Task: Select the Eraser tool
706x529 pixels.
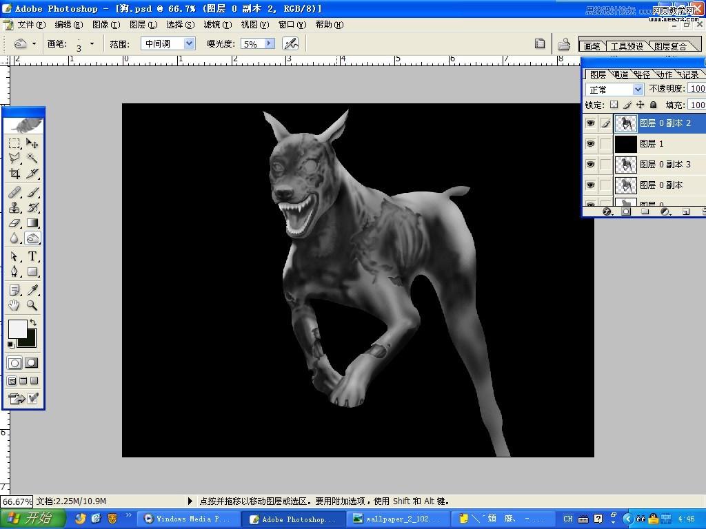Action: click(x=14, y=223)
